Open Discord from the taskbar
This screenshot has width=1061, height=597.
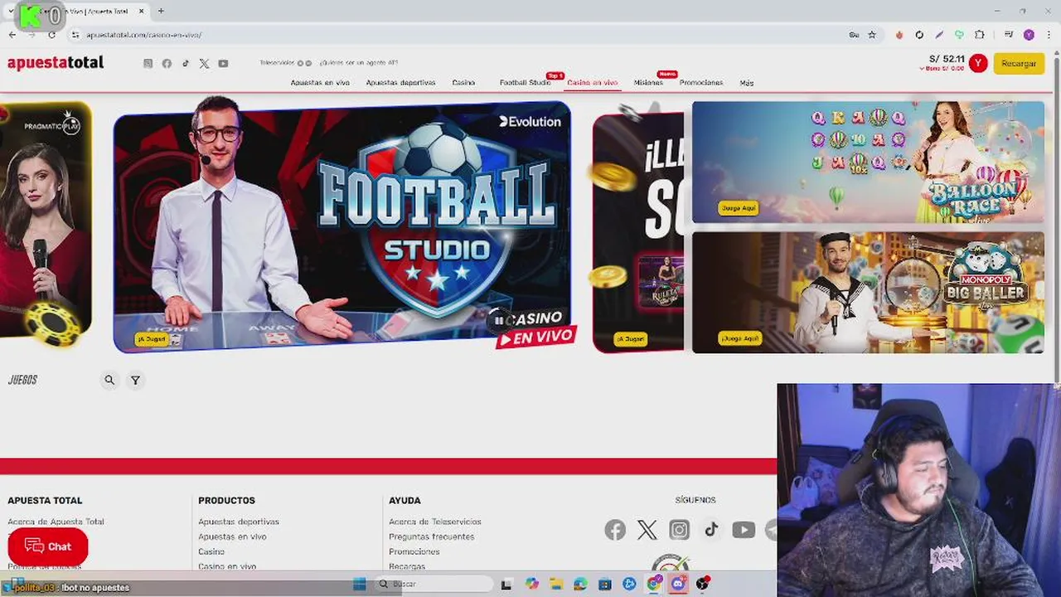678,584
